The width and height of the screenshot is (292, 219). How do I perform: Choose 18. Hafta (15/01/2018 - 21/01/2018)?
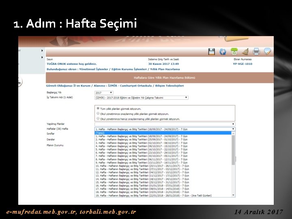point(163,192)
